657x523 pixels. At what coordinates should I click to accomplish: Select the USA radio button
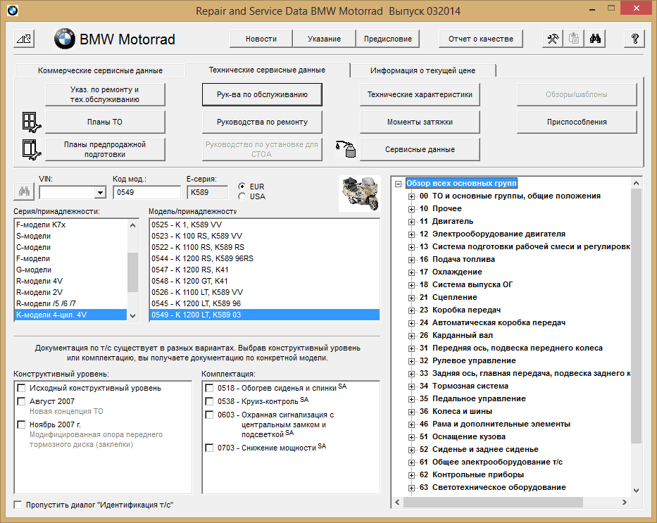[243, 196]
